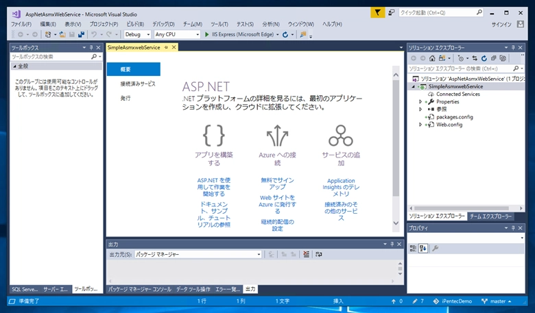Toggle auto-hide pin on Solution Explorer panel
Screen dimensions: 535x313
[513, 47]
